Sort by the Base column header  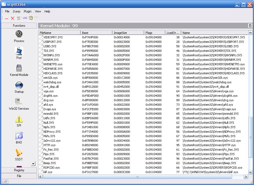pyautogui.click(x=96, y=33)
